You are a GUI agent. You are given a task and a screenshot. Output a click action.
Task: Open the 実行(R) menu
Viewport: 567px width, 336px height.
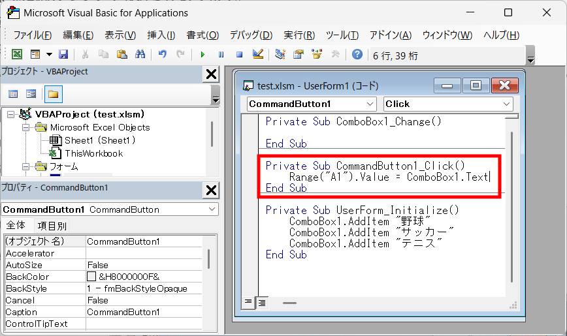[299, 35]
